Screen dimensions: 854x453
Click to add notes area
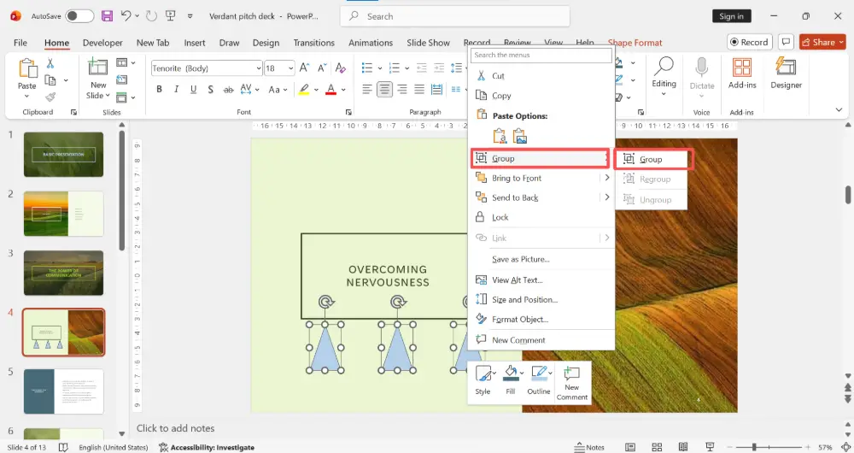click(x=175, y=428)
